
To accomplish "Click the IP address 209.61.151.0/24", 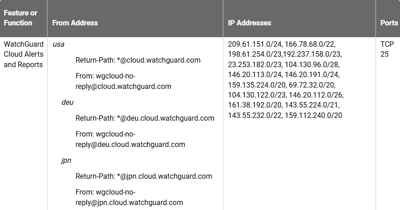I will point(254,44).
